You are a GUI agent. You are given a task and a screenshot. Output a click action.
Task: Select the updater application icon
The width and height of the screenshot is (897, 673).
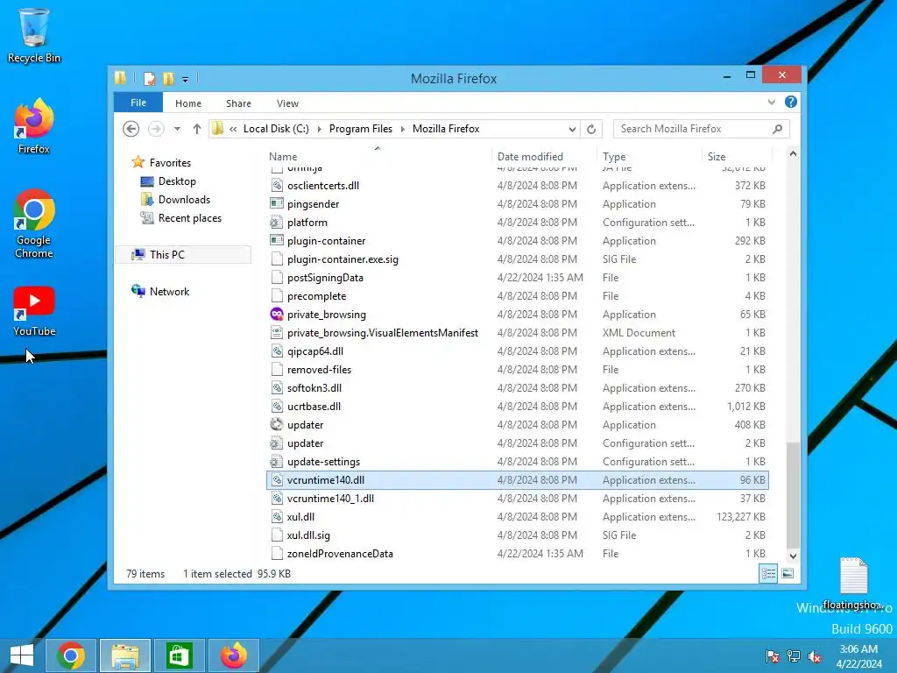click(x=277, y=425)
